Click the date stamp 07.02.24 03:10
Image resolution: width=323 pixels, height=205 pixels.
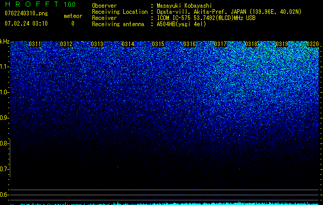point(26,24)
